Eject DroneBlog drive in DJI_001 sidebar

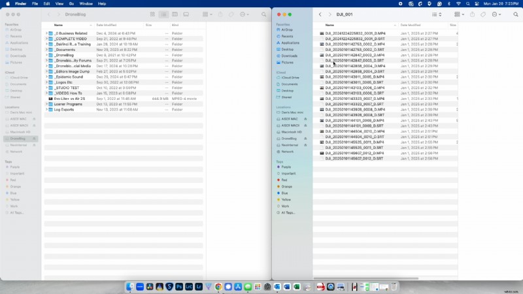coord(307,138)
